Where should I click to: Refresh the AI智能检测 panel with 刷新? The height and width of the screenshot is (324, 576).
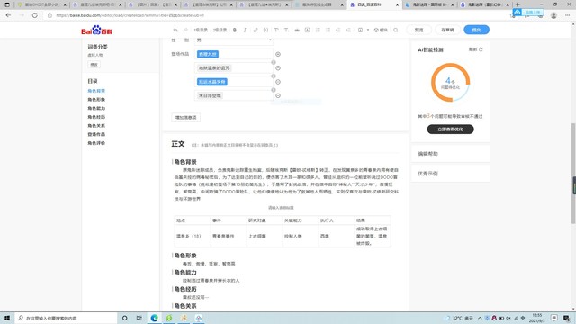pos(476,49)
